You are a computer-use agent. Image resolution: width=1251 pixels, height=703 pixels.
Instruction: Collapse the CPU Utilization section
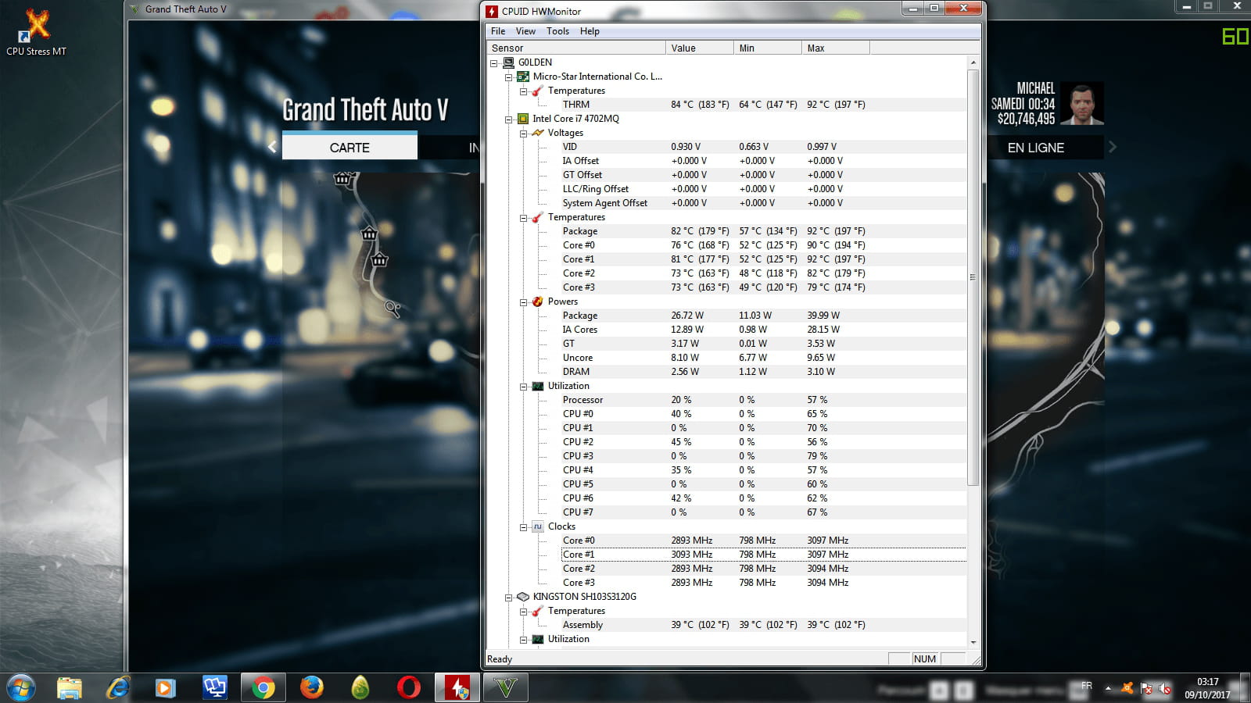[524, 386]
